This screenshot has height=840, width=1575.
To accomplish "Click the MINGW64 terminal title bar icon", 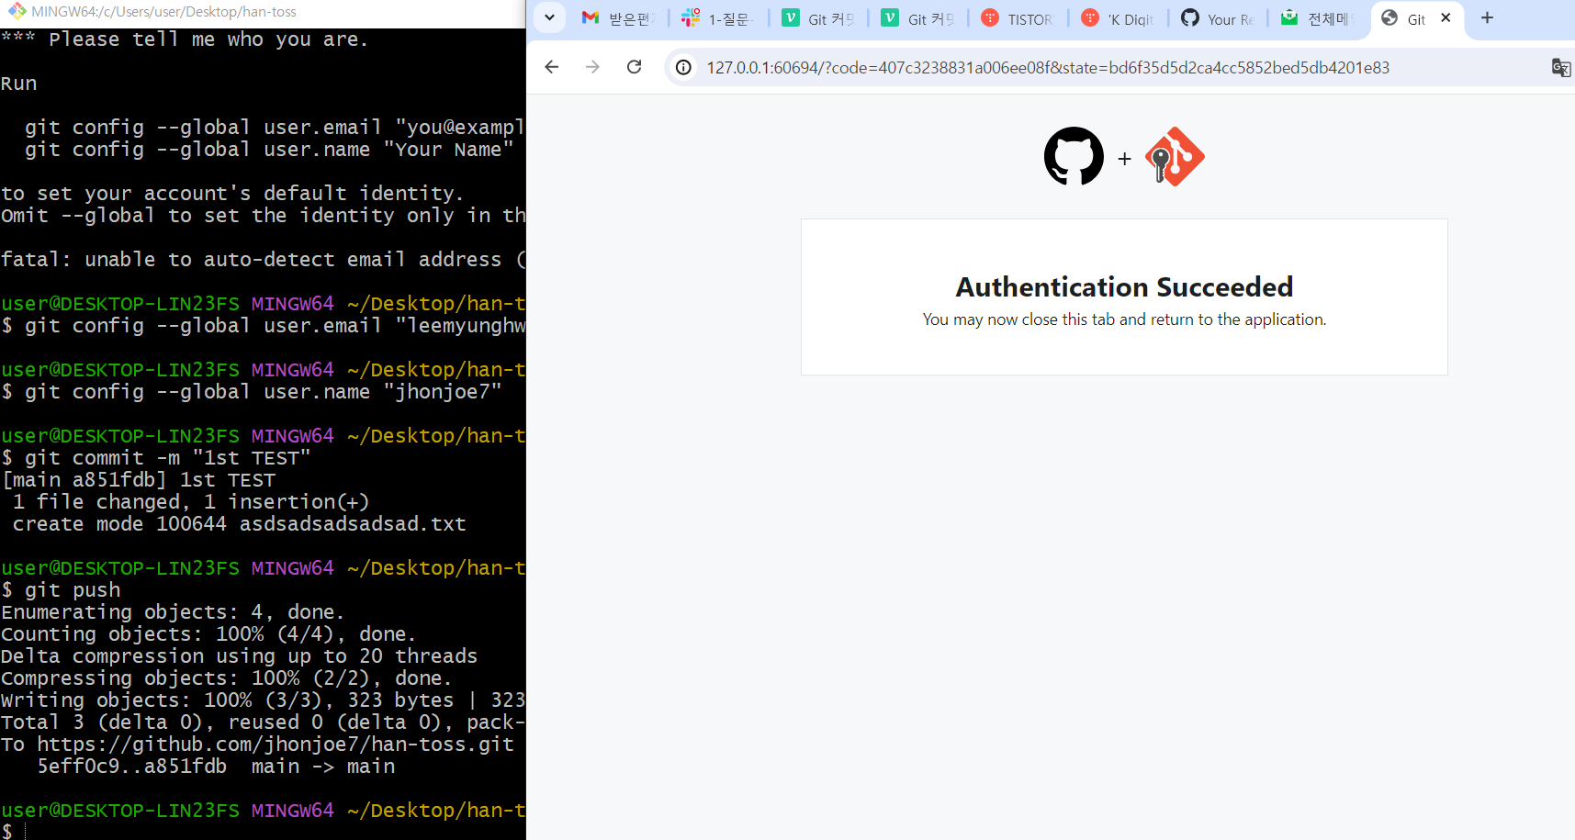I will pos(17,11).
